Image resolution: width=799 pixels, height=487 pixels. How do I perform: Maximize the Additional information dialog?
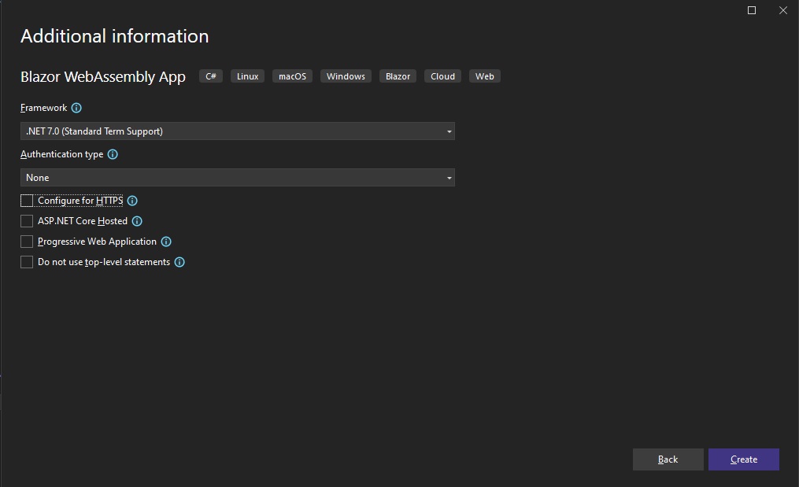[x=752, y=10]
